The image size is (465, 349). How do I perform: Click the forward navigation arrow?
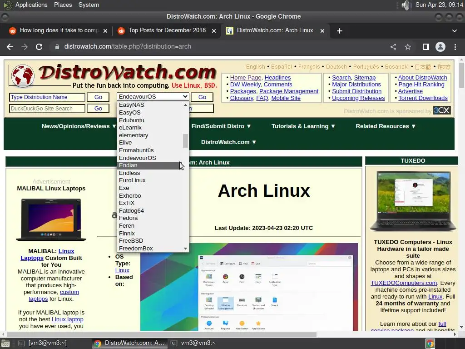point(25,47)
